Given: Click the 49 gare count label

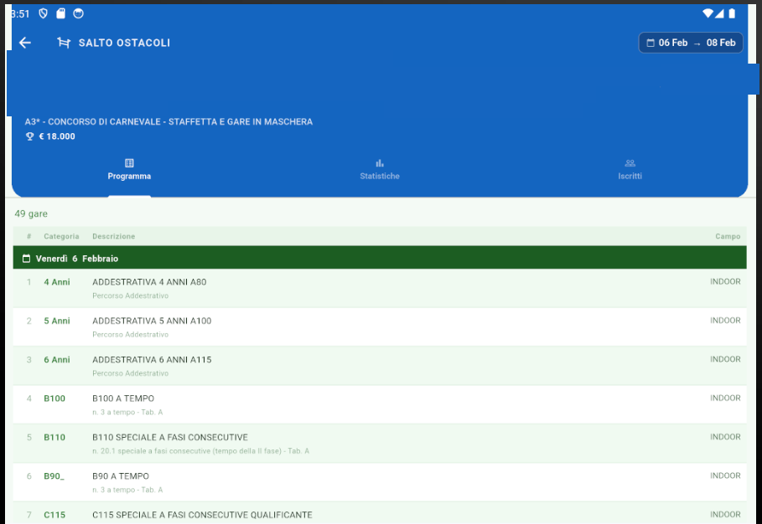Looking at the screenshot, I should [x=31, y=214].
